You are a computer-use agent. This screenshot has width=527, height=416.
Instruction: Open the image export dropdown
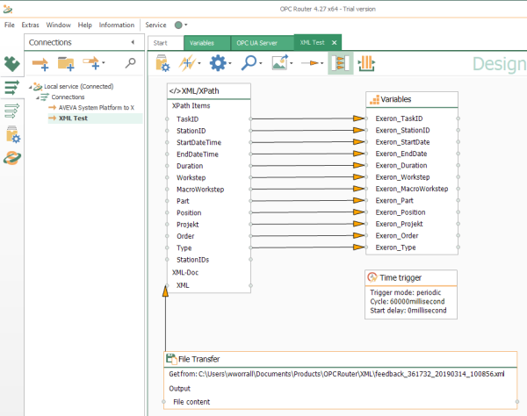pyautogui.click(x=283, y=63)
